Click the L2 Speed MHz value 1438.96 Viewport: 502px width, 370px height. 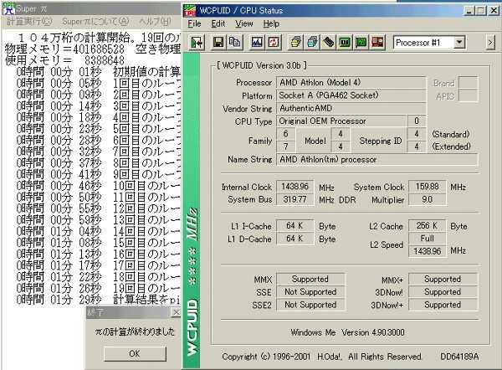(427, 251)
